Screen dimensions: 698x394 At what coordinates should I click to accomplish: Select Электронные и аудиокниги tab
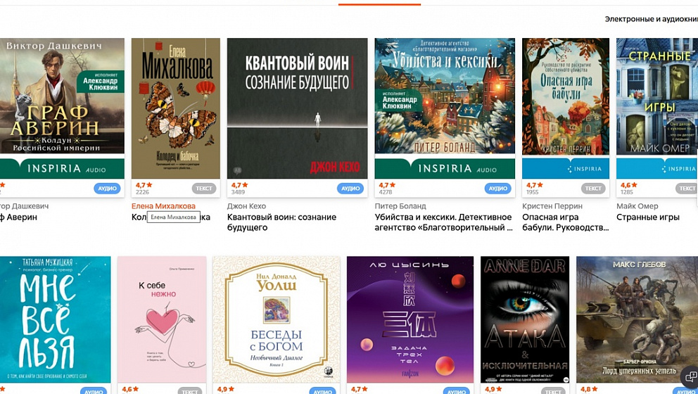tap(652, 19)
